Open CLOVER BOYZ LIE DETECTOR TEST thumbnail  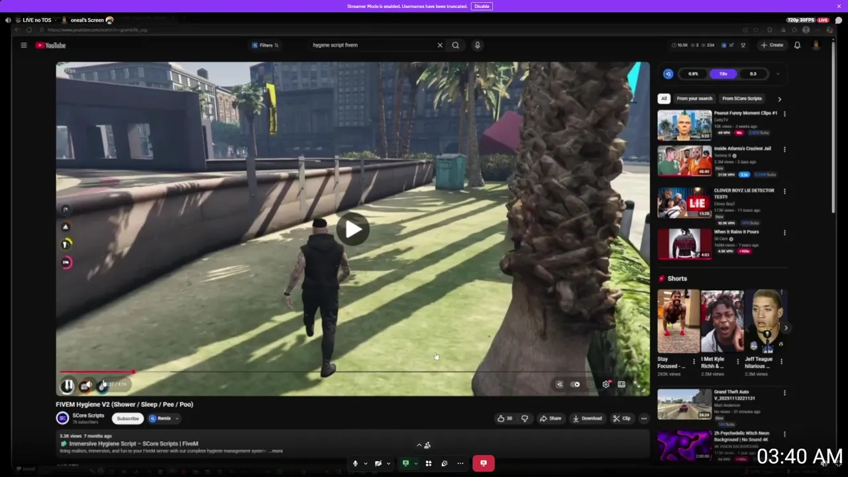(x=684, y=203)
